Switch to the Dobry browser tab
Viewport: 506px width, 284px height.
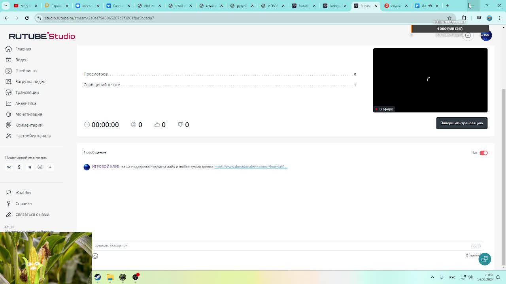coord(334,6)
